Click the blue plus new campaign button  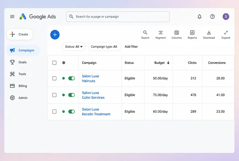55,35
